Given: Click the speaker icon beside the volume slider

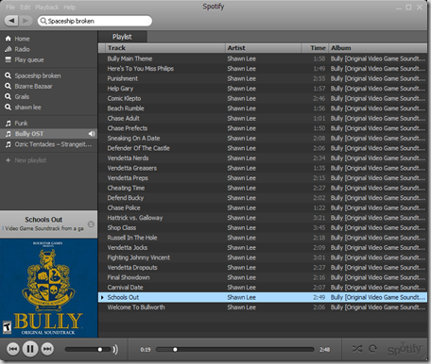Looking at the screenshot, I should (115, 349).
